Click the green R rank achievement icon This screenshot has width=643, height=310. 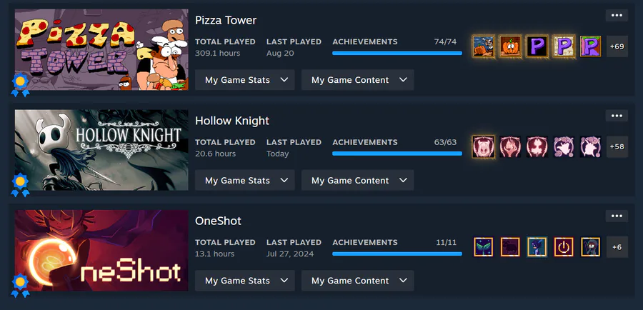pos(591,46)
